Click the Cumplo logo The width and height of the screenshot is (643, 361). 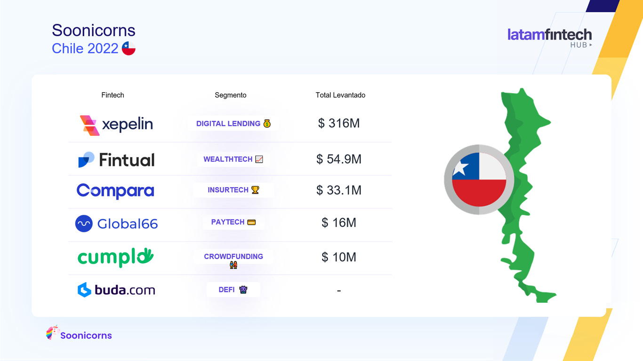tap(115, 257)
